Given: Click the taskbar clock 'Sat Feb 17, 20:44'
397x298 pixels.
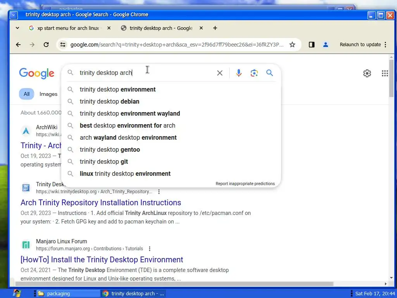Looking at the screenshot, I should point(375,294).
